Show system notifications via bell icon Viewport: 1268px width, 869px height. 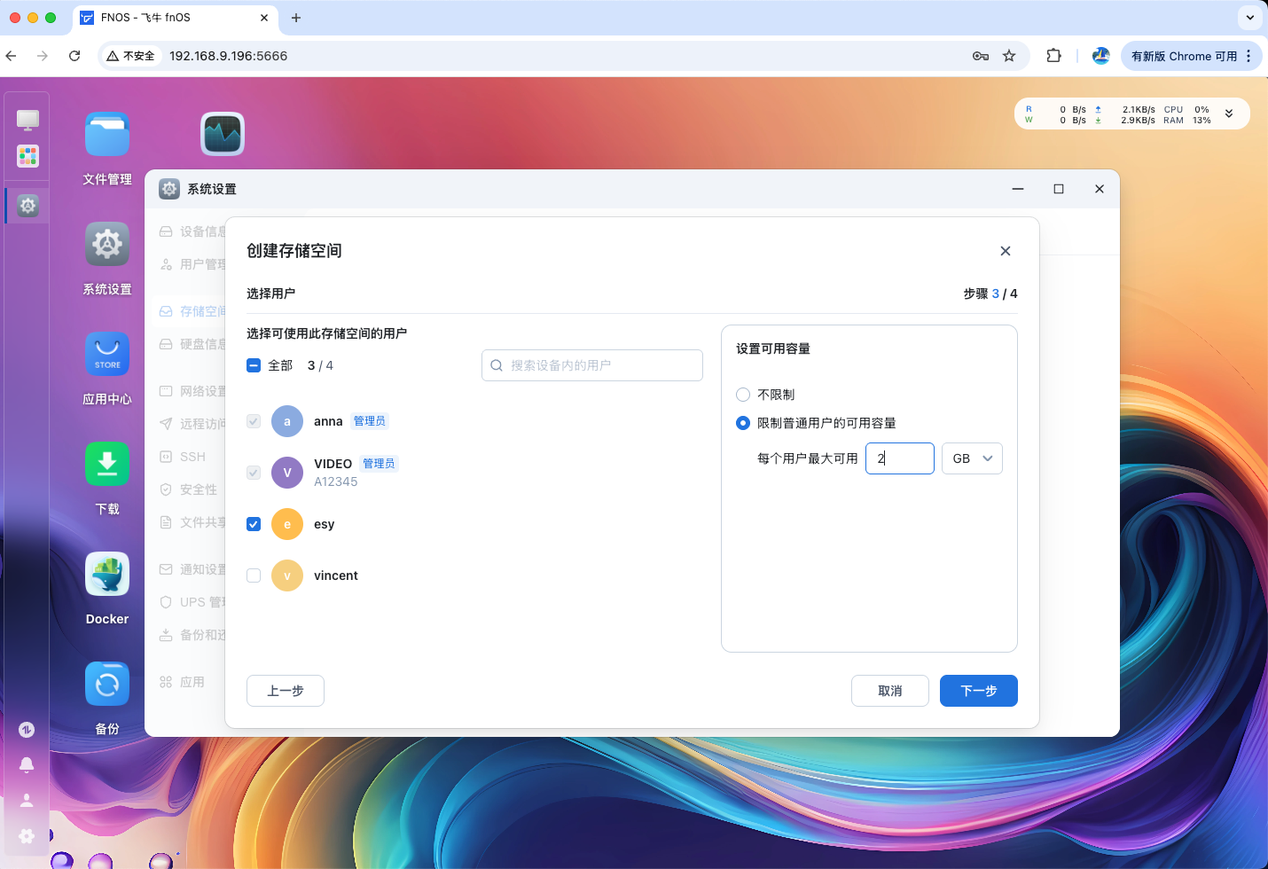point(27,764)
